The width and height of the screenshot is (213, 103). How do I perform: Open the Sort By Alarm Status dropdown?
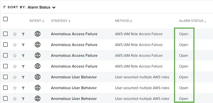click(x=42, y=7)
